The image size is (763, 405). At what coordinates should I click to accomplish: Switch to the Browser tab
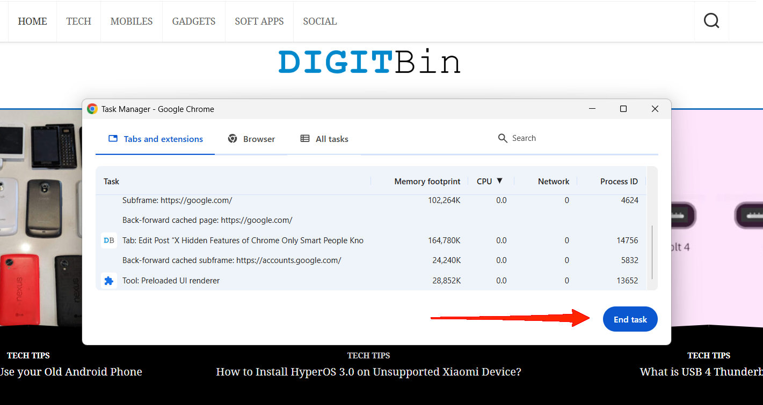tap(258, 138)
